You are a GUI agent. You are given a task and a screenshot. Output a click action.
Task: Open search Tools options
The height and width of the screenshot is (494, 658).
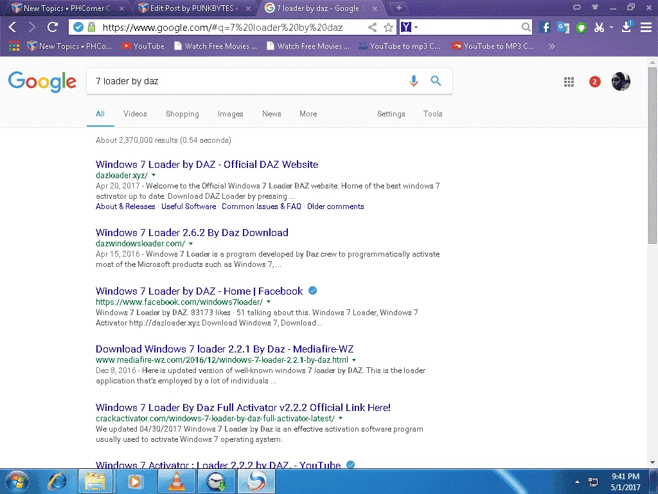[x=432, y=114]
